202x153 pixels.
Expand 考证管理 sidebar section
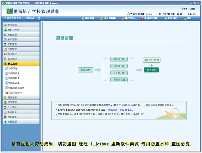21,54
